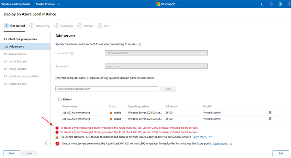
Task: Open Learn more link for Azure portal
Action: click(x=220, y=144)
